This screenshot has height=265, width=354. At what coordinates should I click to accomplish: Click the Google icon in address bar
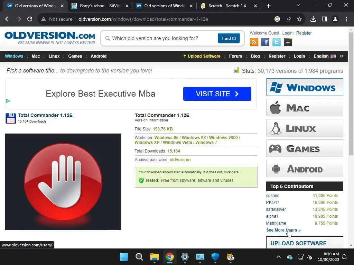pos(277,19)
